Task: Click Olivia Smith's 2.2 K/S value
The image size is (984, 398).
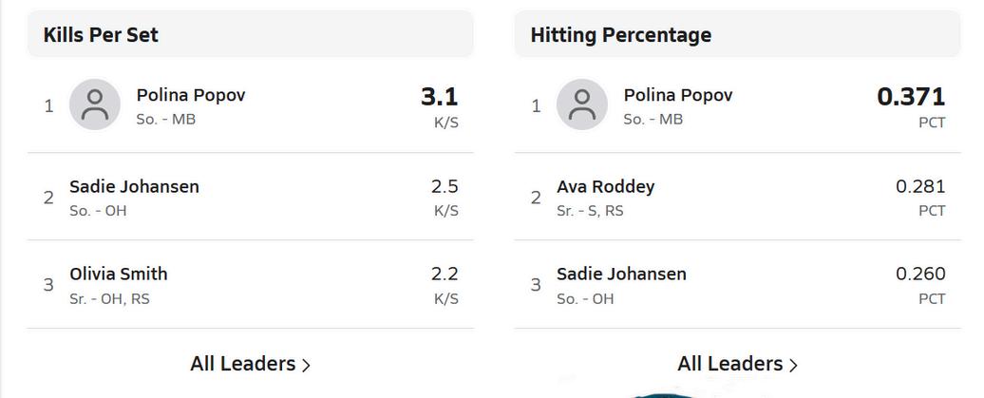Action: point(445,275)
